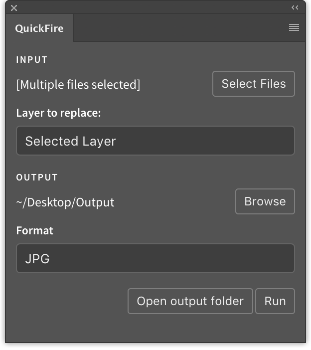The height and width of the screenshot is (350, 311).
Task: Open output folder
Action: [190, 301]
